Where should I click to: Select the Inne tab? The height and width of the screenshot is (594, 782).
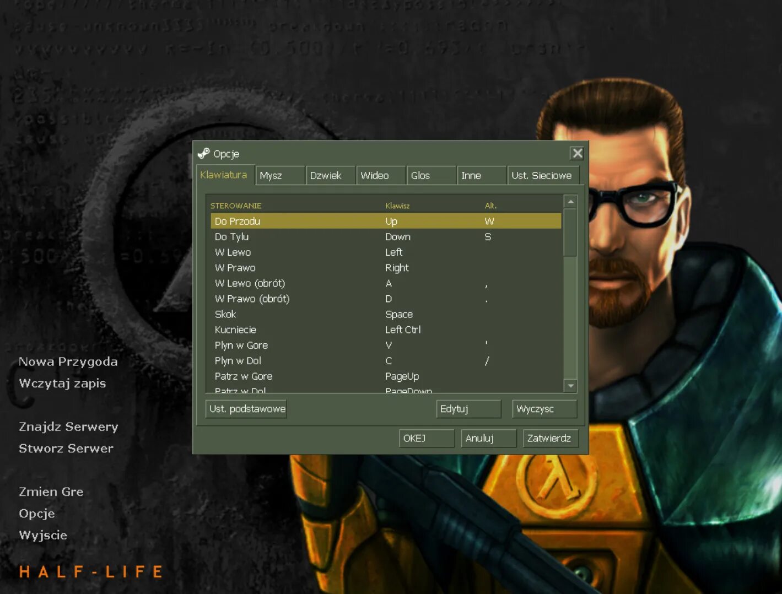click(x=482, y=175)
